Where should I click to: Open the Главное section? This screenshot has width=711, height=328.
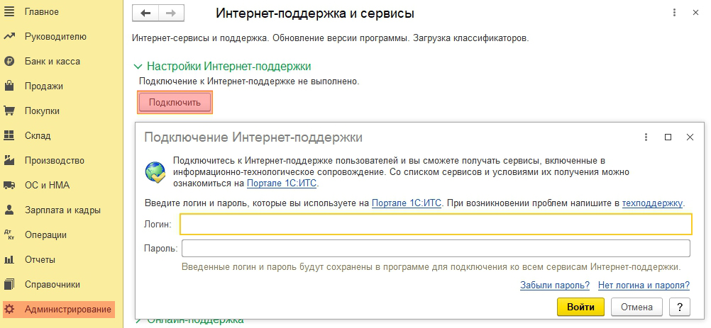(x=42, y=12)
